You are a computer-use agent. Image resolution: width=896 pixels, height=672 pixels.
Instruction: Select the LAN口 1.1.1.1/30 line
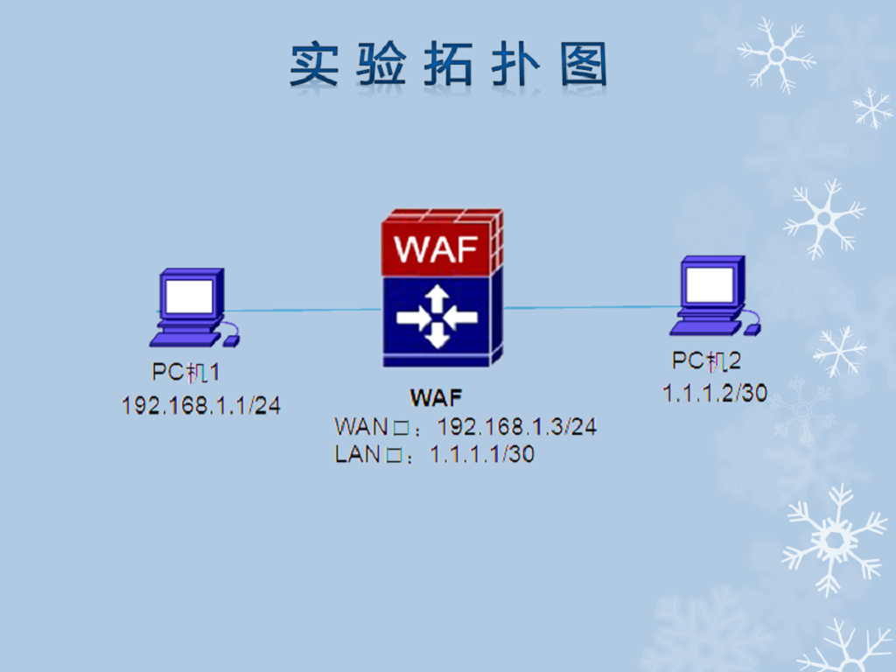434,455
